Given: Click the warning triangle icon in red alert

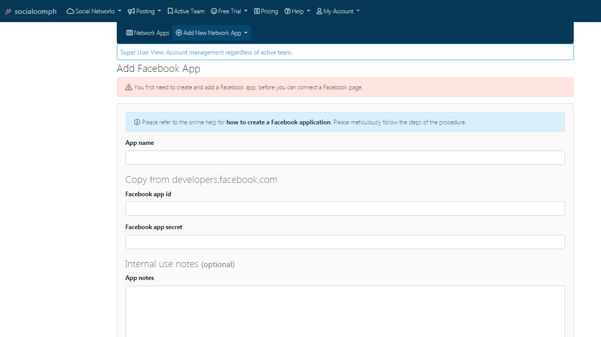Looking at the screenshot, I should click(x=129, y=87).
